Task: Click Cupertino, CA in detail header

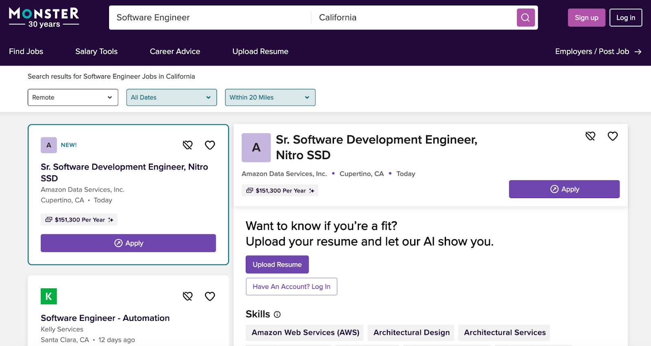Action: [361, 174]
